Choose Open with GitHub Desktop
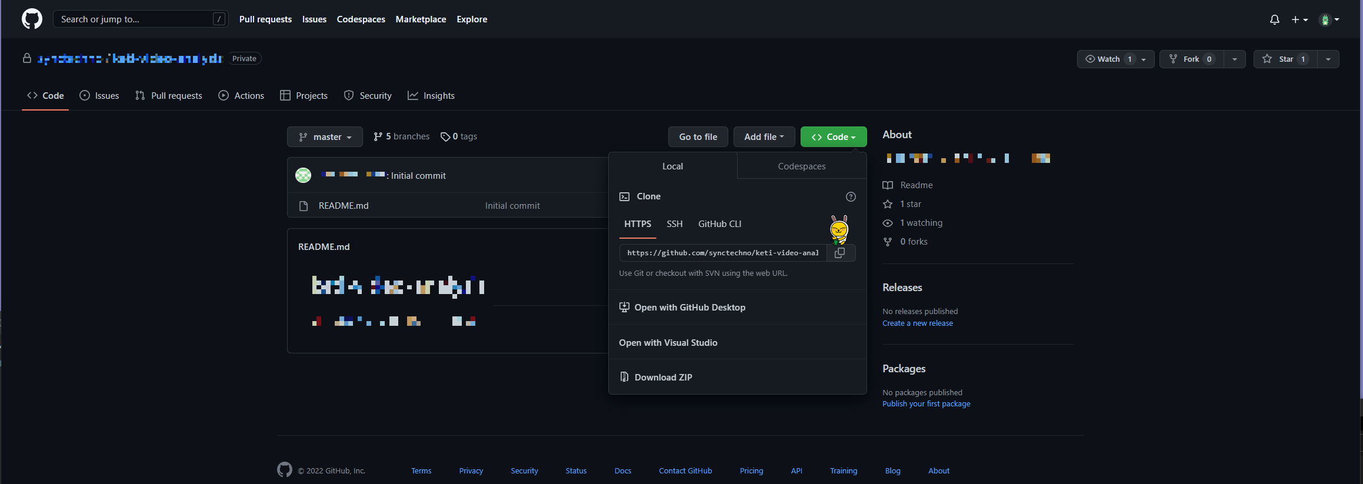The width and height of the screenshot is (1363, 484). 738,307
